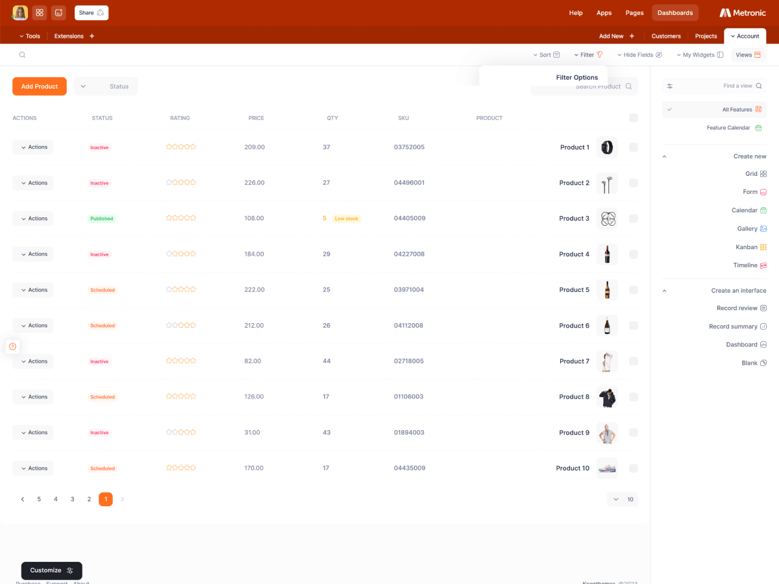
Task: Open the rows-per-page dropdown showing 10
Action: click(x=622, y=499)
